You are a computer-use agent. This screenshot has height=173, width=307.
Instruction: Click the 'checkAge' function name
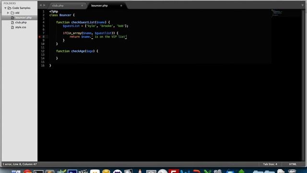pos(78,51)
